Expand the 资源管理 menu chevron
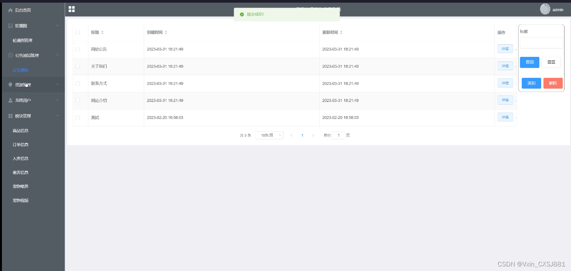This screenshot has height=271, width=571. tap(57, 85)
